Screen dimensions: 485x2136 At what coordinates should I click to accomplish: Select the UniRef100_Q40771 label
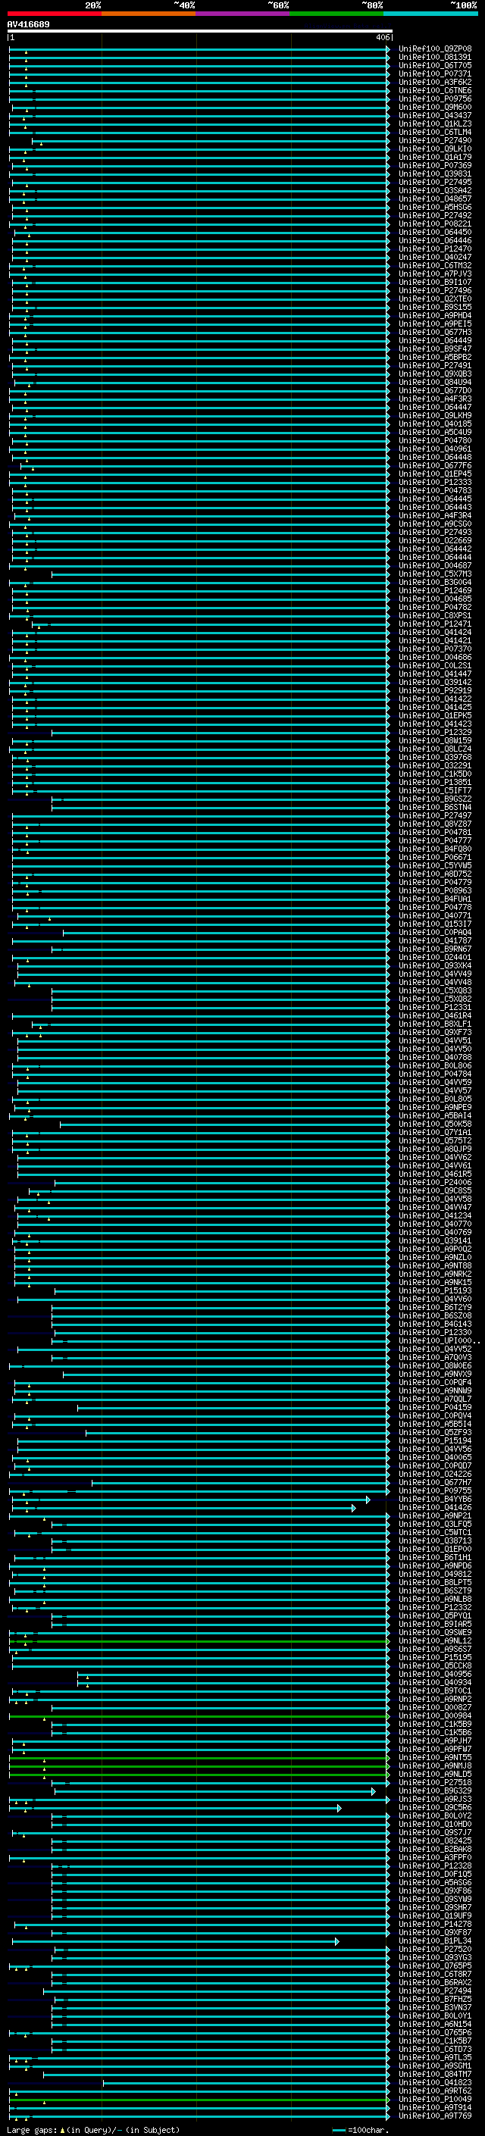point(434,915)
